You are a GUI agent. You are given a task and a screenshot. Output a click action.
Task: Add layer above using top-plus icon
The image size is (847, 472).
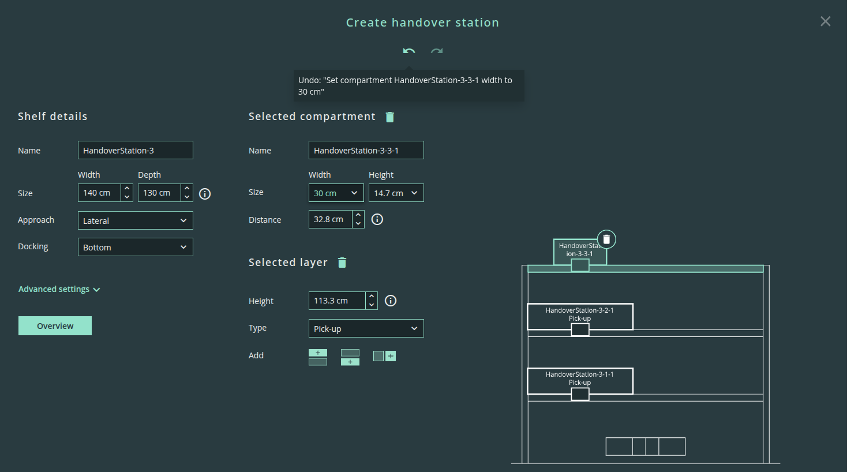(318, 357)
